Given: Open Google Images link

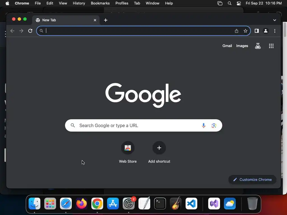Looking at the screenshot, I should [x=242, y=46].
